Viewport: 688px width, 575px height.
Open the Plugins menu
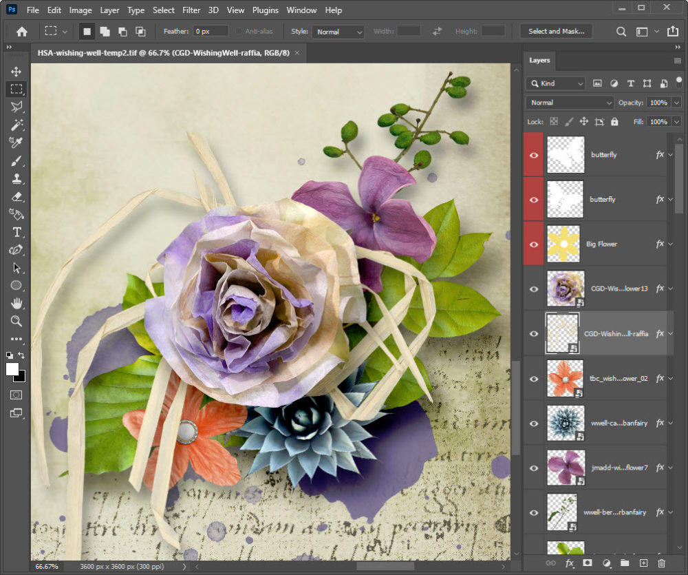tap(265, 10)
